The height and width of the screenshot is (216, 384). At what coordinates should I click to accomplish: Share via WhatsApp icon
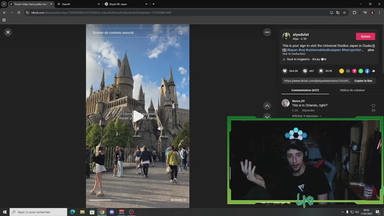tap(361, 71)
